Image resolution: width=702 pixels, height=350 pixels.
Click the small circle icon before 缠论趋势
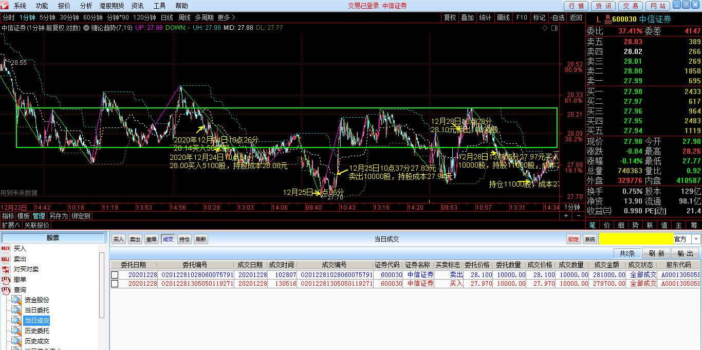click(x=86, y=28)
